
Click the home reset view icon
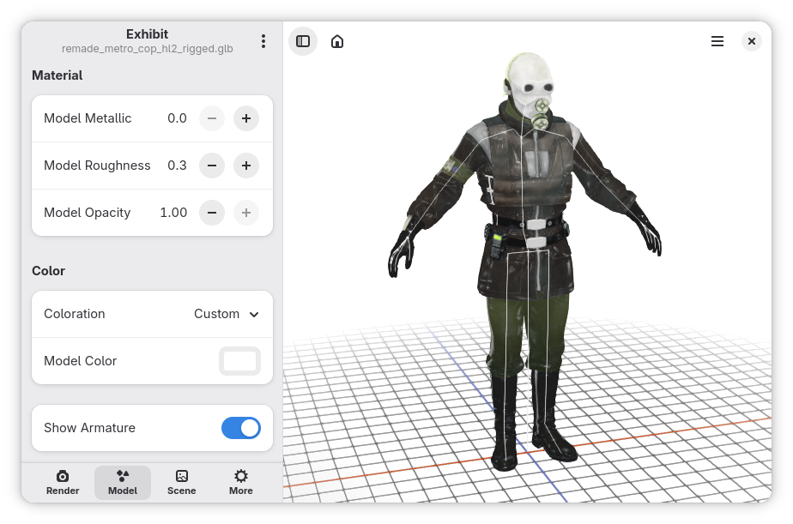click(337, 41)
